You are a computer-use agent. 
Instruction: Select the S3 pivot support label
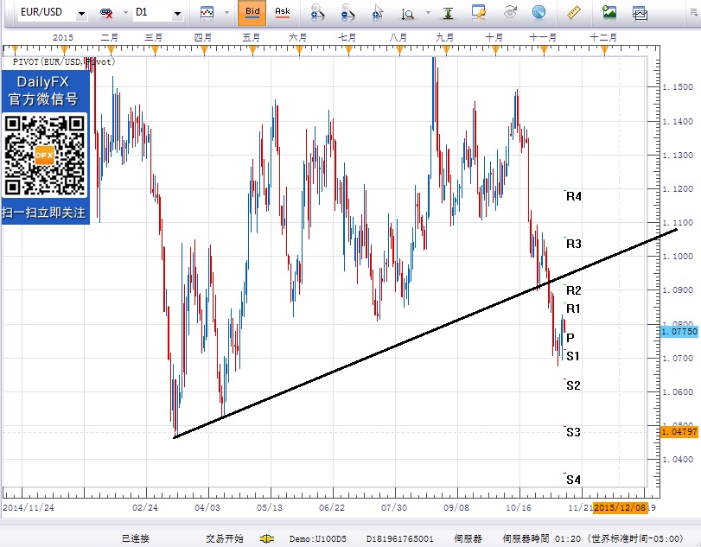click(x=573, y=432)
